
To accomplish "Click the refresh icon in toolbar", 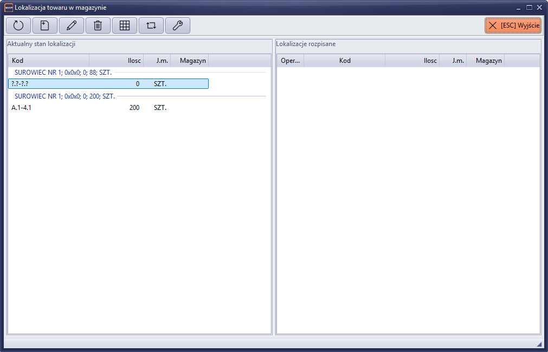I will 18,25.
